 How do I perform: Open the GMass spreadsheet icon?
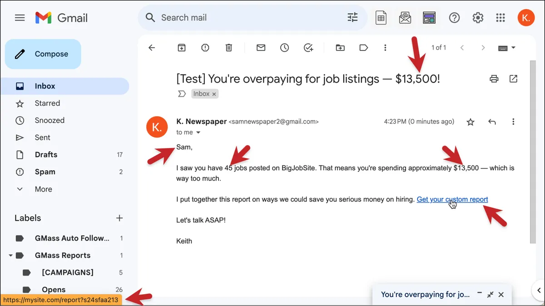381,18
